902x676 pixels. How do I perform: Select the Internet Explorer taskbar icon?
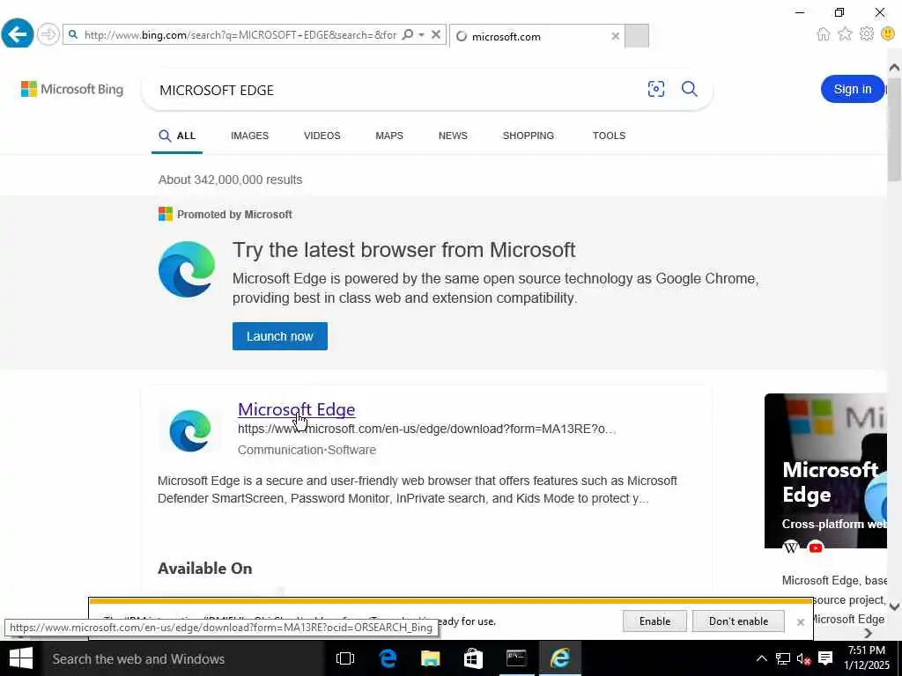pos(559,658)
